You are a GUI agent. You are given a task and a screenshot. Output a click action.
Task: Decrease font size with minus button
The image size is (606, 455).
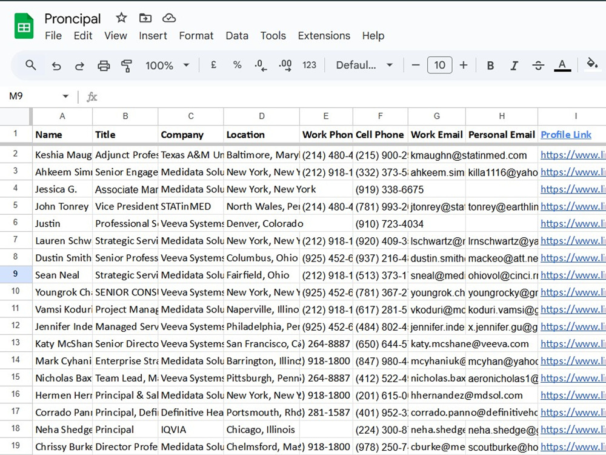tap(416, 65)
